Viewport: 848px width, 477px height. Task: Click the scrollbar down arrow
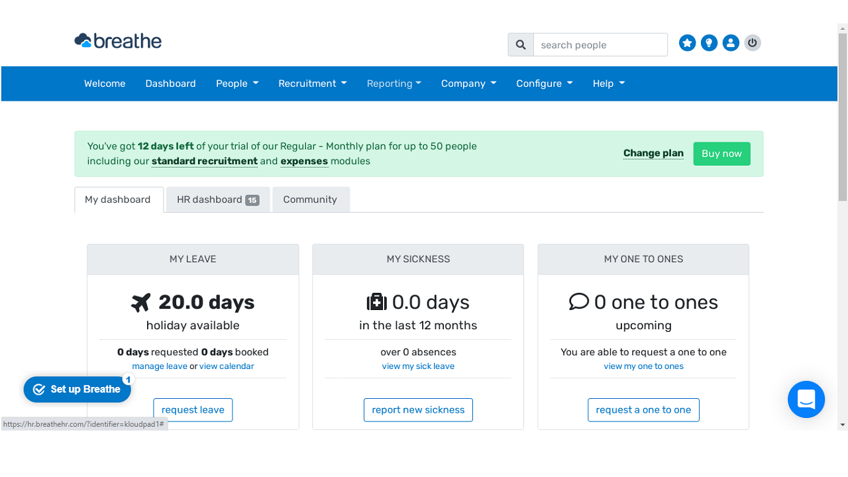point(842,425)
